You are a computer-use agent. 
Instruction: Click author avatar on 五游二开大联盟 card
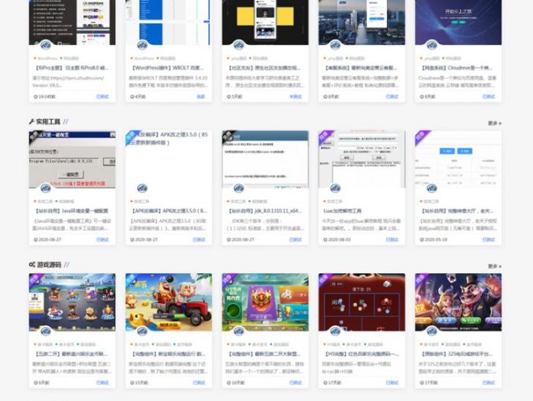(x=239, y=331)
